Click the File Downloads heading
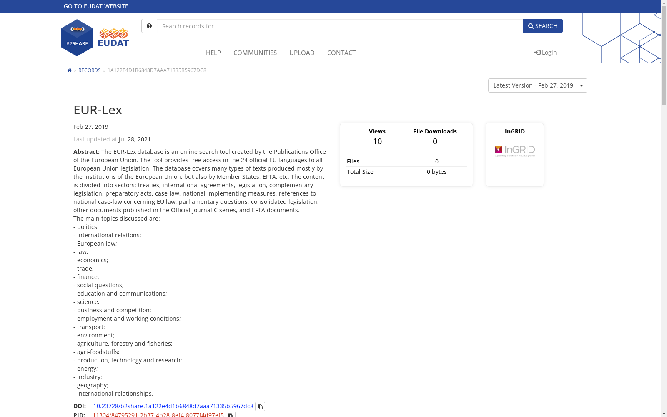667x417 pixels. point(435,131)
